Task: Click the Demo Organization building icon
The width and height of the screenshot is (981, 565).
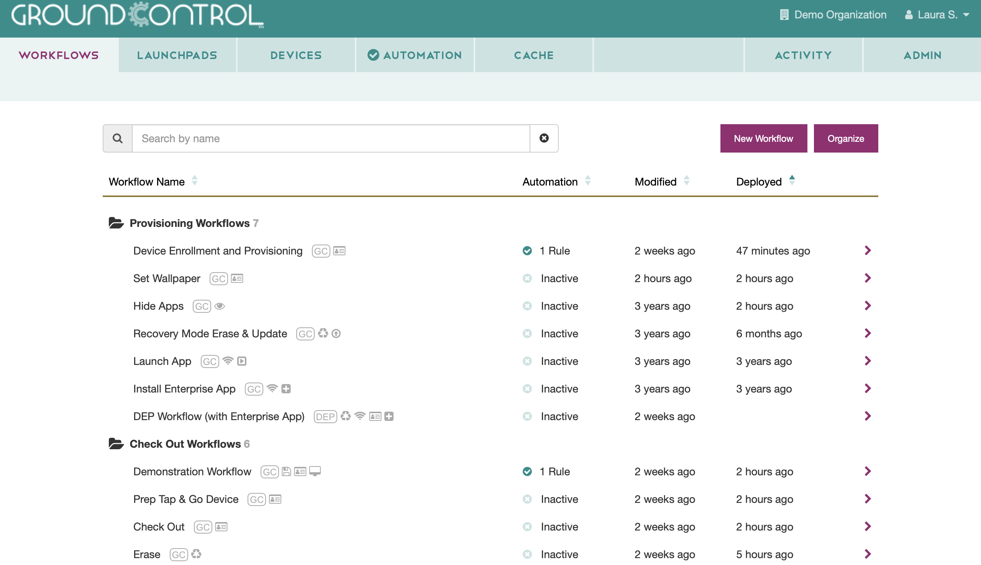Action: [784, 15]
